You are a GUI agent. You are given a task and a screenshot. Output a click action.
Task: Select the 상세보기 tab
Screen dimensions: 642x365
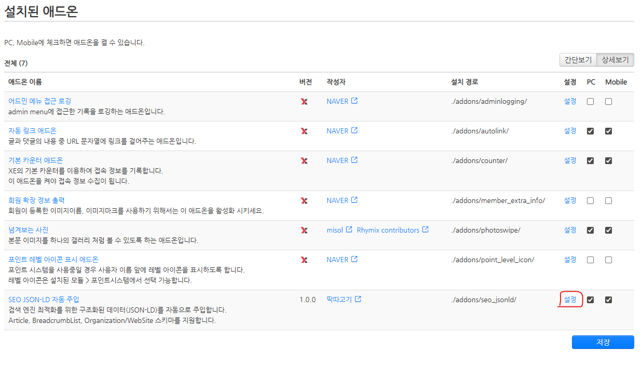click(616, 60)
